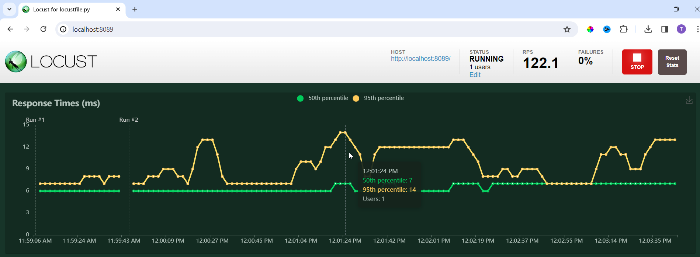
Task: Open the host URL link
Action: (x=420, y=59)
